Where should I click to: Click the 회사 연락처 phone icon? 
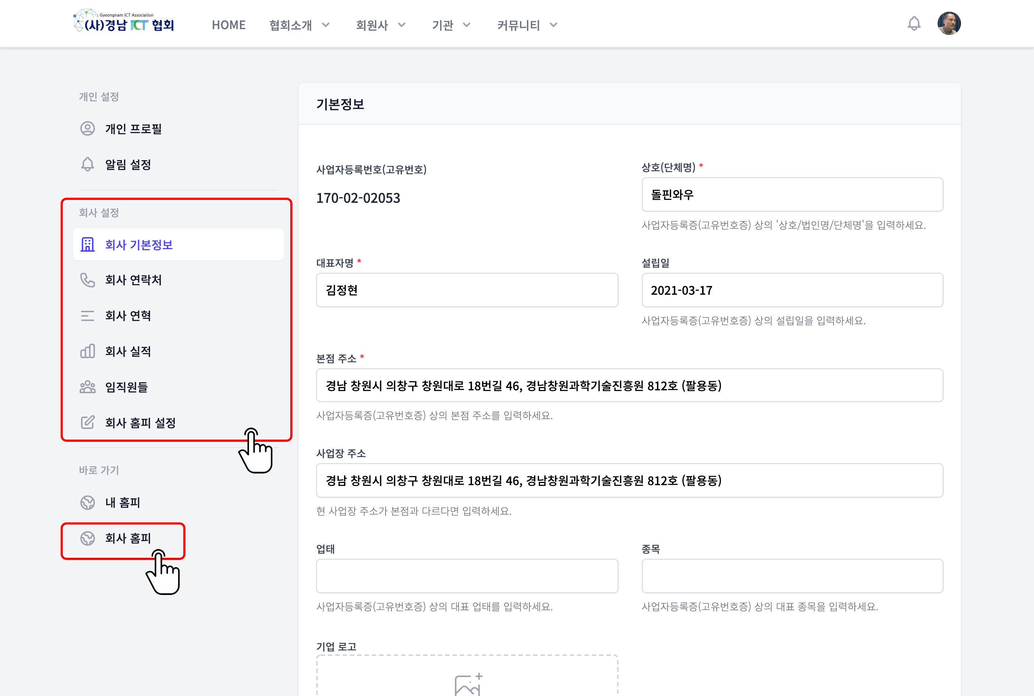pos(88,280)
